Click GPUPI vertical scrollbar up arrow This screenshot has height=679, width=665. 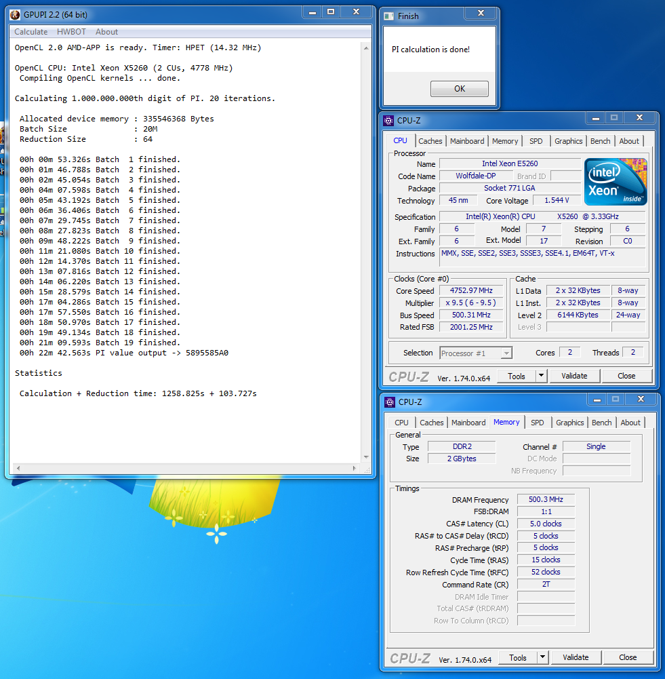point(366,48)
